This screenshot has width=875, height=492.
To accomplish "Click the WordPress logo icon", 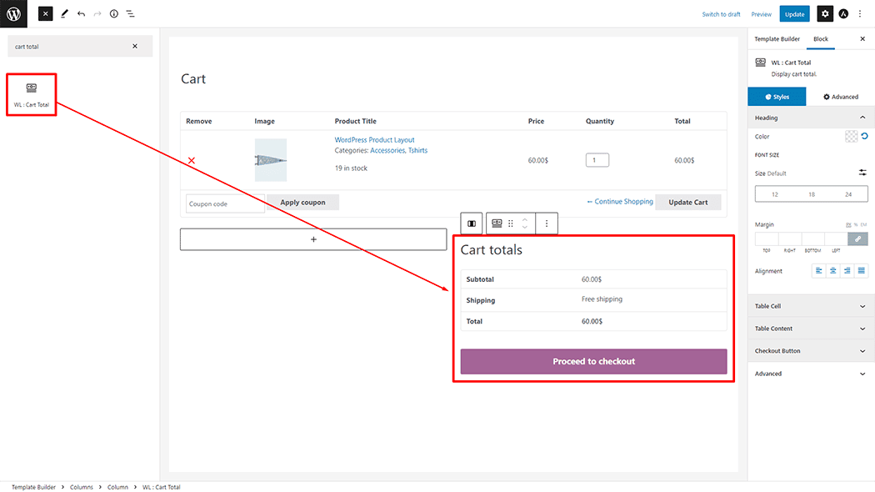I will [14, 13].
